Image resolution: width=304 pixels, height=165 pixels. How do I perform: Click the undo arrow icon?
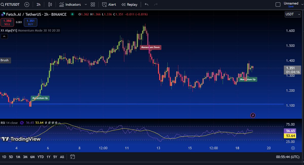(146, 4)
